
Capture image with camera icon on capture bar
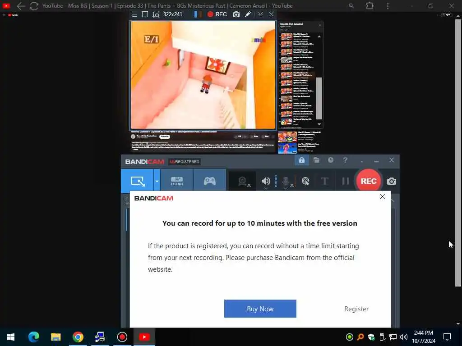tap(236, 14)
